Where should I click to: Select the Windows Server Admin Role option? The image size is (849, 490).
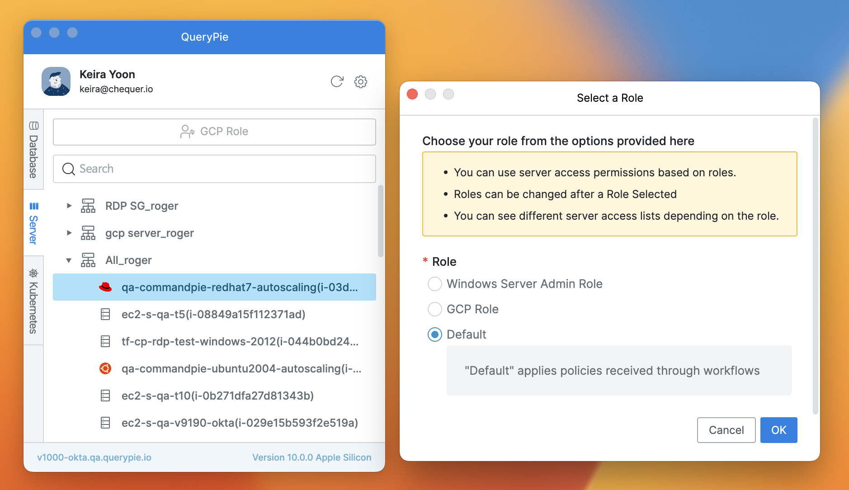434,284
